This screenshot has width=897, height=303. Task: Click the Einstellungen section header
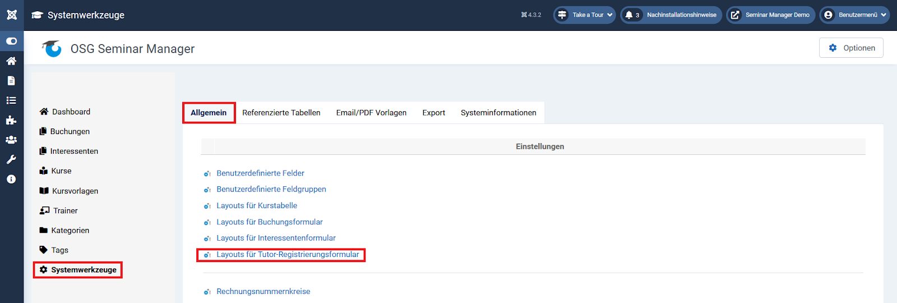pyautogui.click(x=540, y=146)
